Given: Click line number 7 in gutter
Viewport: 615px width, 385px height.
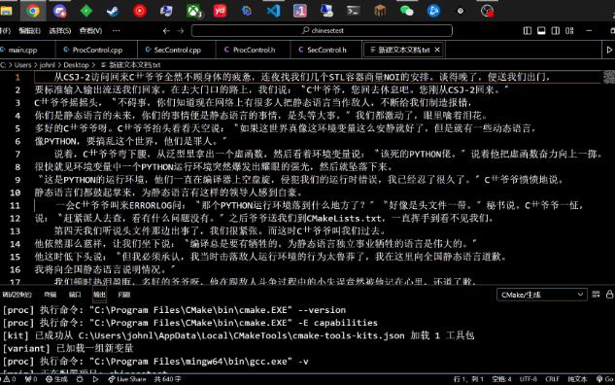Looking at the screenshot, I should coord(17,154).
